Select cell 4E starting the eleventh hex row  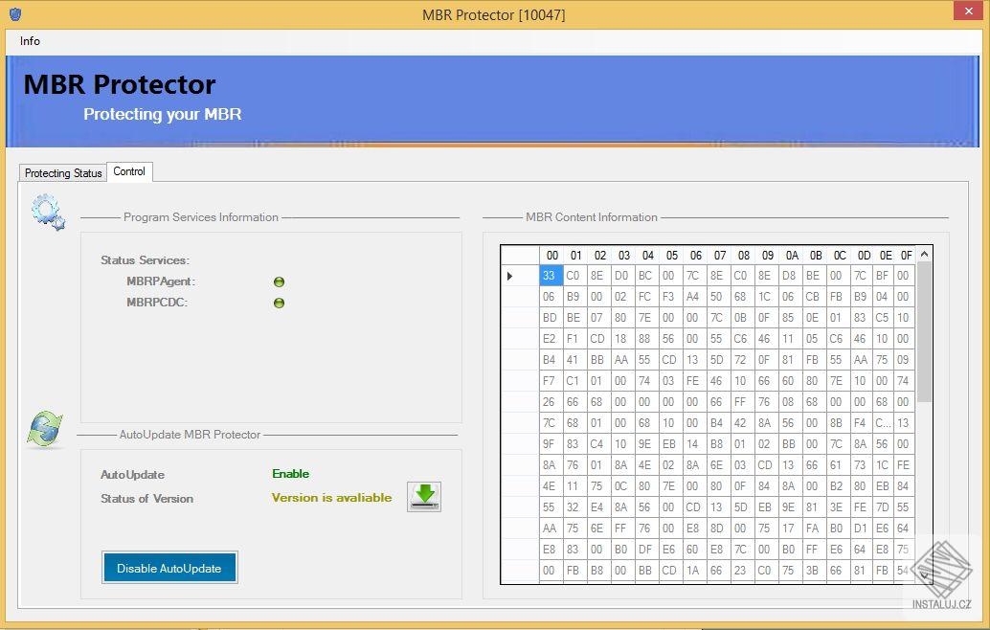[550, 486]
